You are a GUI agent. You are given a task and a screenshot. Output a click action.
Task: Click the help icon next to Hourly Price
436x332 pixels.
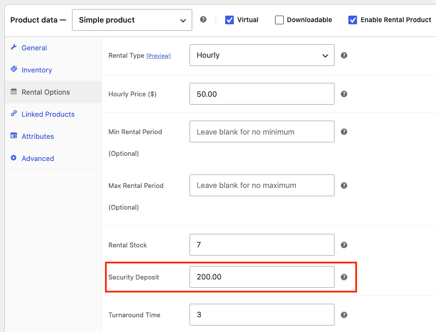(344, 94)
